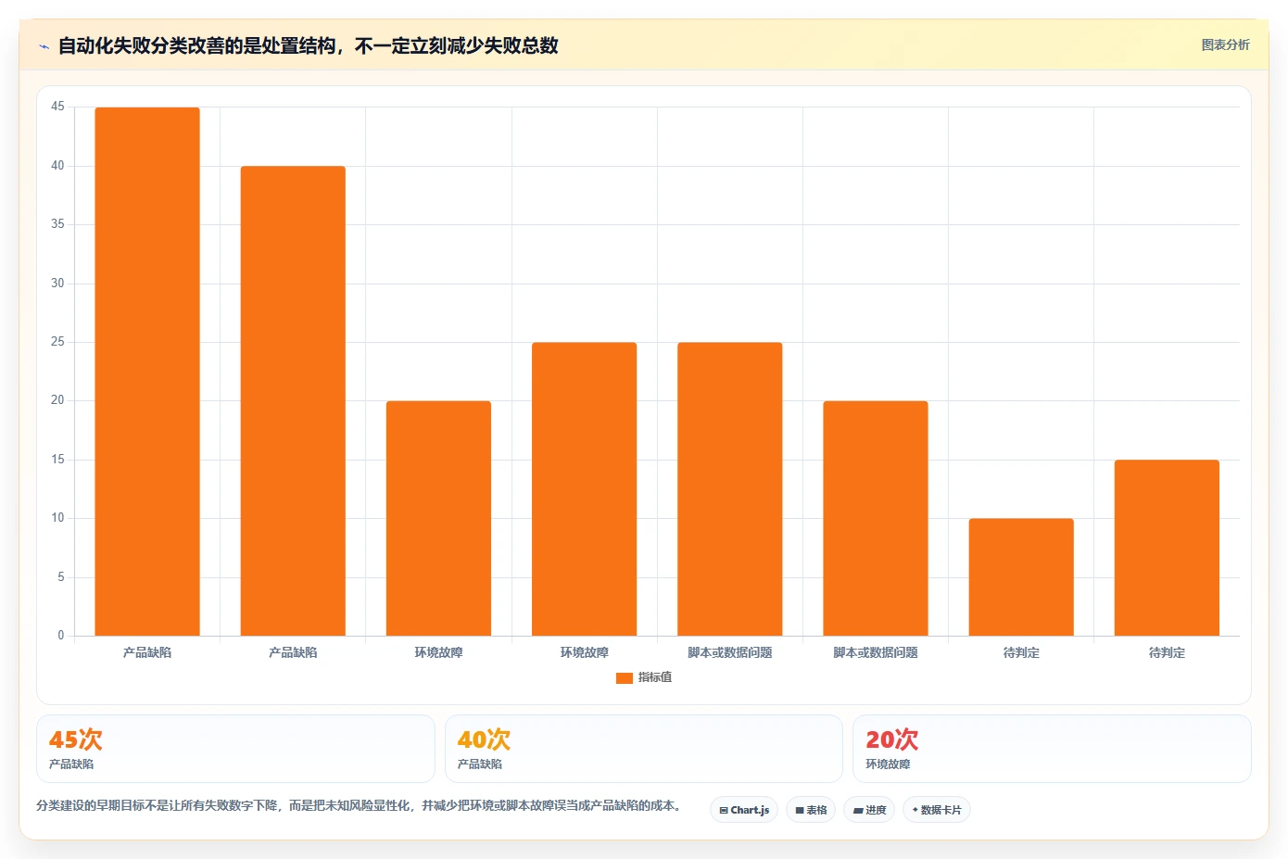Select the 表格 tag chip
This screenshot has height=859, width=1288.
[x=811, y=810]
